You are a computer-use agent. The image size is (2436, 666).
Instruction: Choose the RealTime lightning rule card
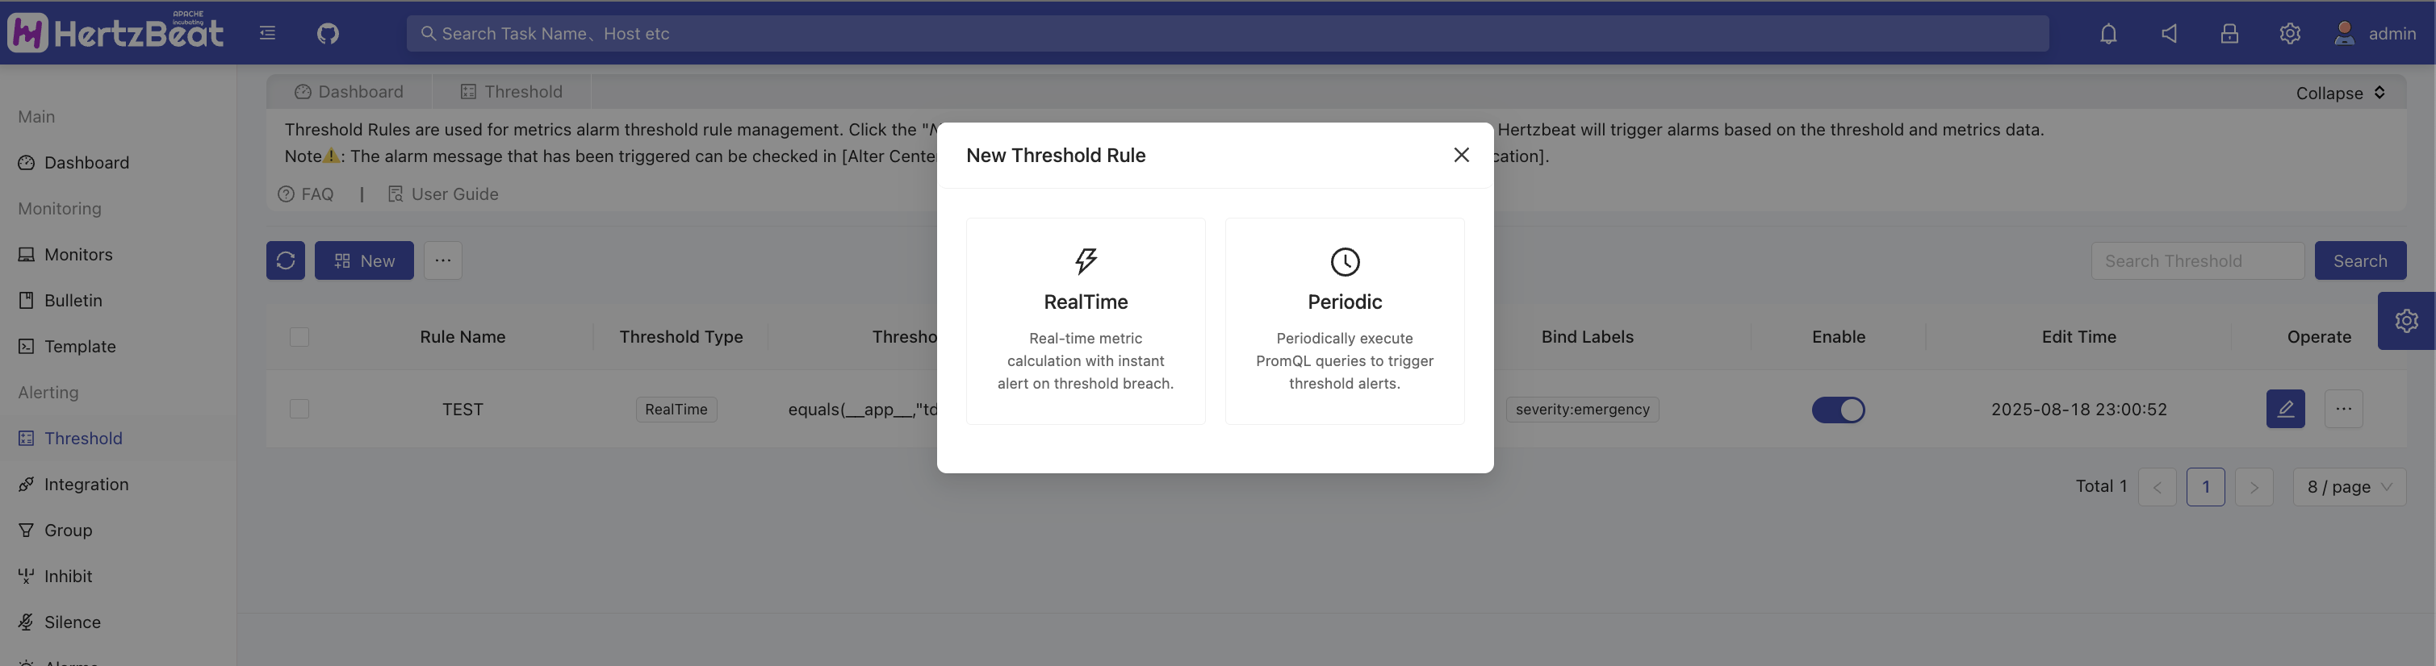(1085, 321)
